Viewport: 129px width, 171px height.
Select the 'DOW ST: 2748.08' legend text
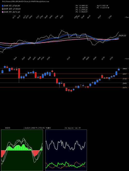[x=12, y=6]
